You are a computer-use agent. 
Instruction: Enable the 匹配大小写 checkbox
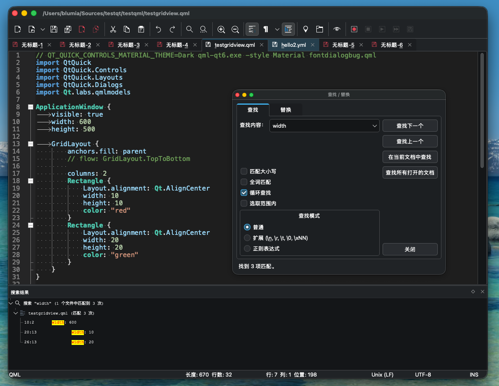tap(244, 171)
